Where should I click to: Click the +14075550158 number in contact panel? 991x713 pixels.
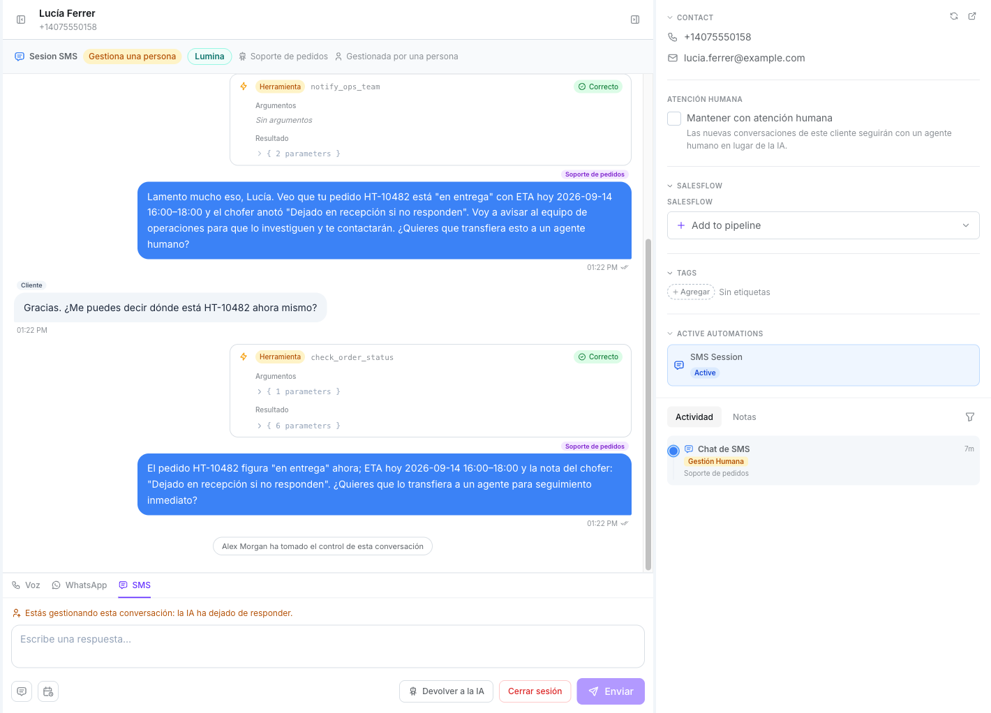(x=717, y=37)
